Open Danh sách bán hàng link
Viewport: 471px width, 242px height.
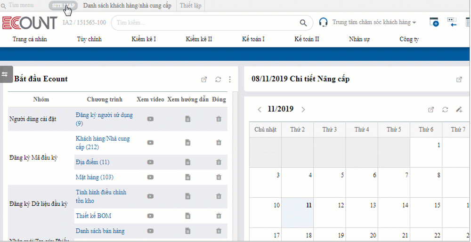(x=100, y=231)
